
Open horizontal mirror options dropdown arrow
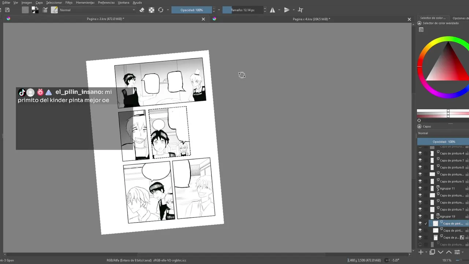point(279,10)
